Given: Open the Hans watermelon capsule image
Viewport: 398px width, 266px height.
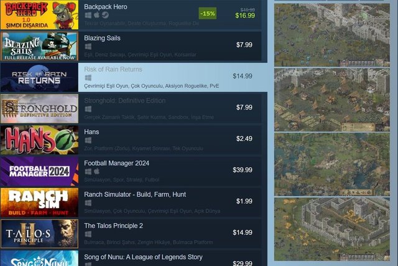Looking at the screenshot, I should [x=39, y=140].
